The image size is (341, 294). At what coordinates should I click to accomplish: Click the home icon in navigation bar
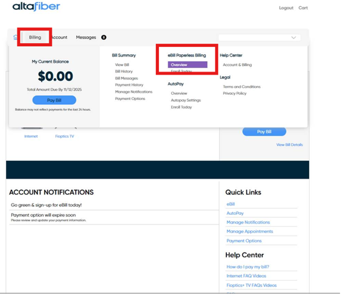pyautogui.click(x=16, y=38)
